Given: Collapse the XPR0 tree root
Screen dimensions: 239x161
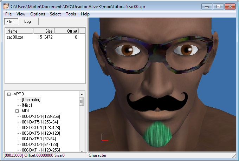Looking at the screenshot, I should coord(9,94).
